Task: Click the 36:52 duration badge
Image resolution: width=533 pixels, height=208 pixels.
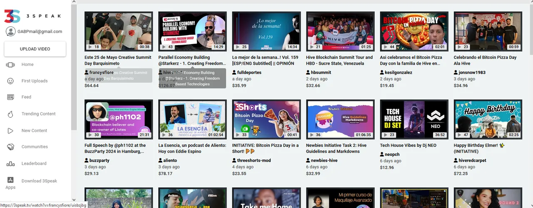Action: point(440,135)
